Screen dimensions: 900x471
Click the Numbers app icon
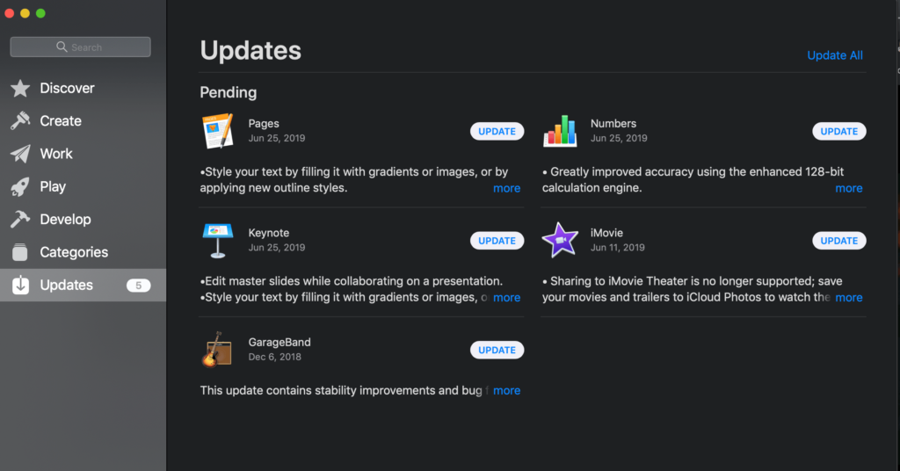pyautogui.click(x=559, y=131)
